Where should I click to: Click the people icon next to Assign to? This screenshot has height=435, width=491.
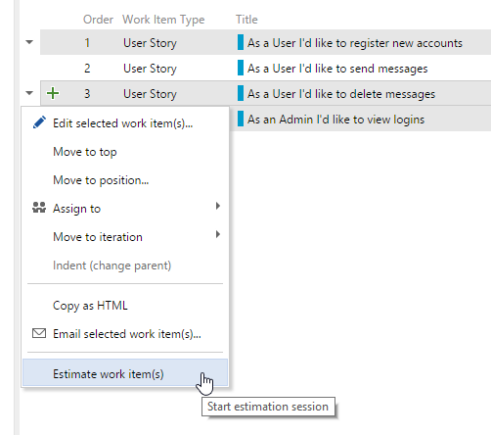[x=39, y=208]
